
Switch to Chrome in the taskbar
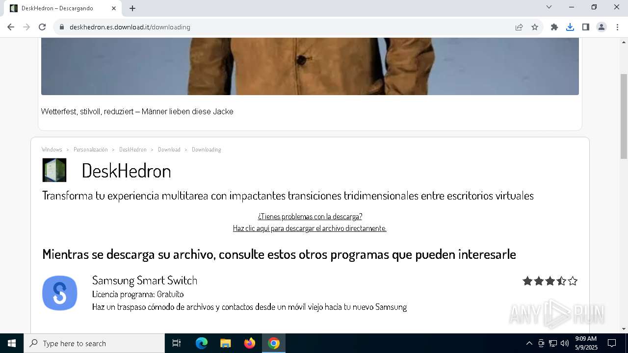tap(274, 343)
